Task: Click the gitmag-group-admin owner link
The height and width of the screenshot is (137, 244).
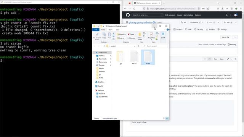Action: click(x=140, y=22)
